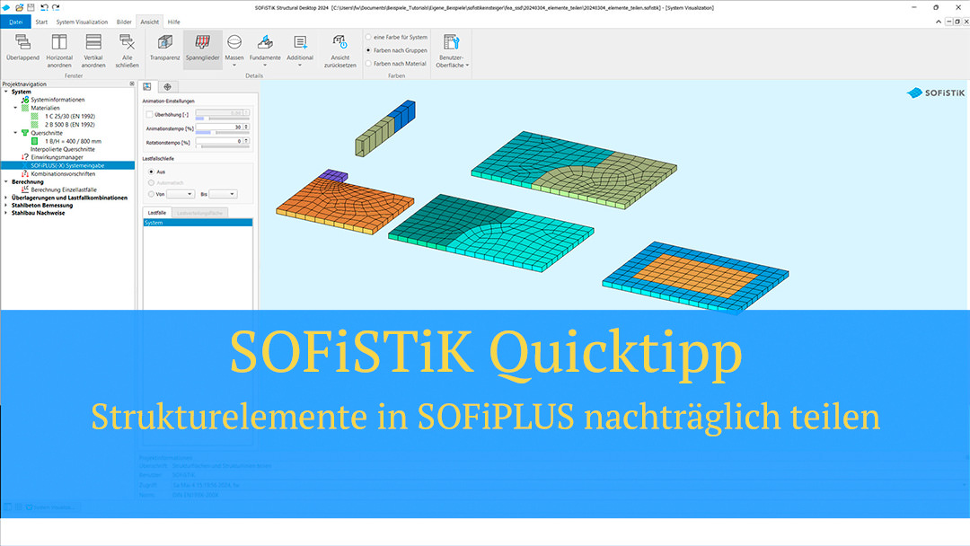Switch to the globe tab in the side panel

coord(169,86)
